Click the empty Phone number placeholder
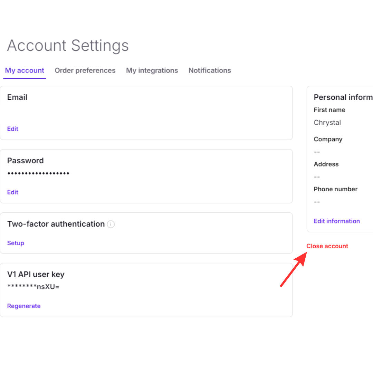 tap(317, 202)
